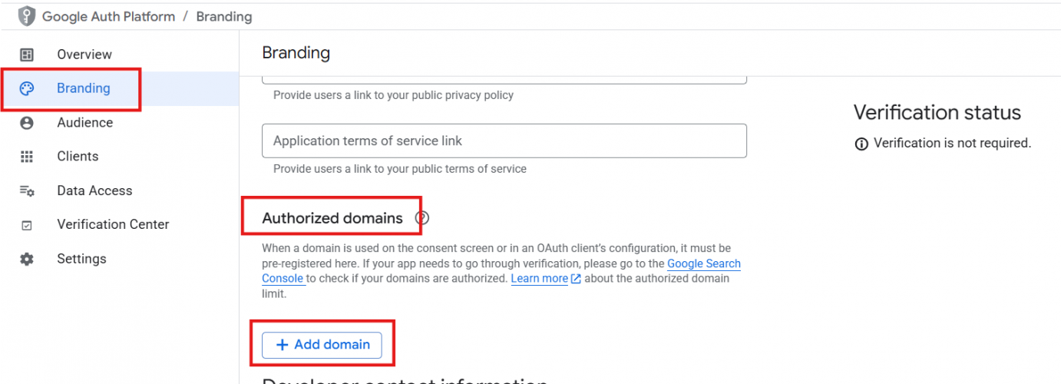Click the Branding palette icon
The image size is (1061, 384).
(27, 88)
